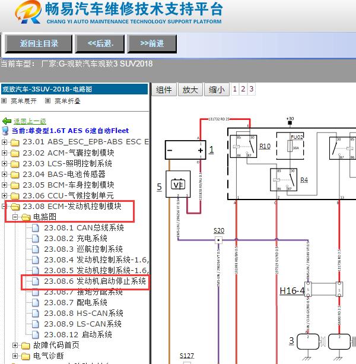Screen dimensions: 356x364
Task: Zoom in with the 放大 button
Action: [x=190, y=90]
